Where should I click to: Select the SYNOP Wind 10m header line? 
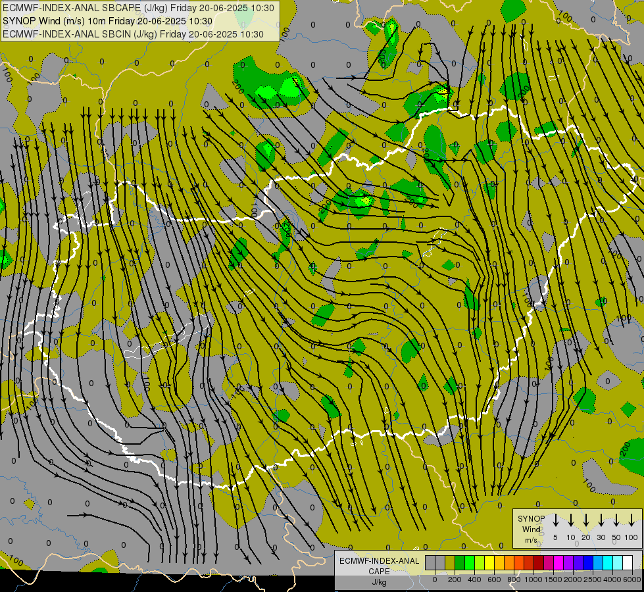click(108, 21)
